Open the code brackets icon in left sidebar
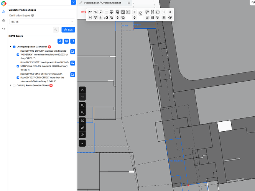Screen dimensions: 255x191 coord(3,28)
